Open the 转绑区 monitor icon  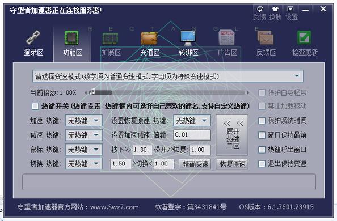pyautogui.click(x=188, y=38)
